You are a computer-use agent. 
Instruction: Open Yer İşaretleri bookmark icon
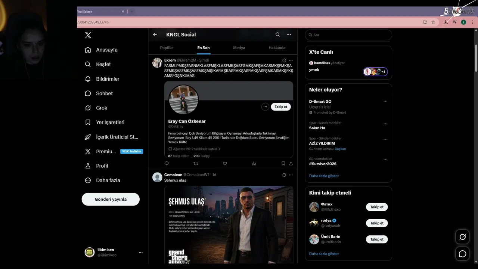coord(88,122)
